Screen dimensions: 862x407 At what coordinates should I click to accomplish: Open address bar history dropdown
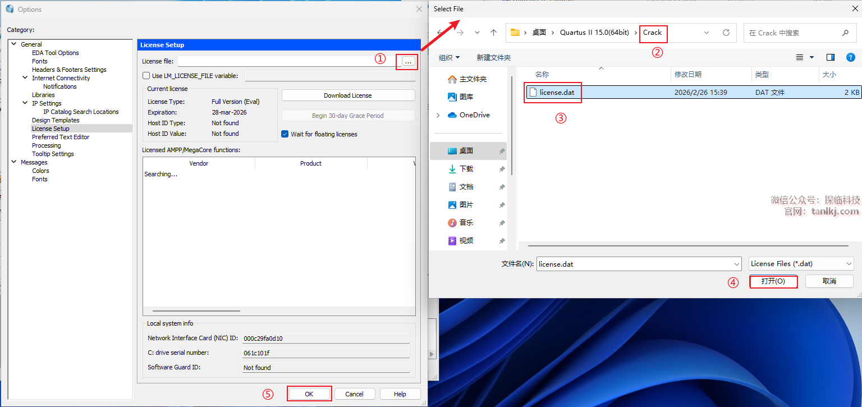point(707,33)
